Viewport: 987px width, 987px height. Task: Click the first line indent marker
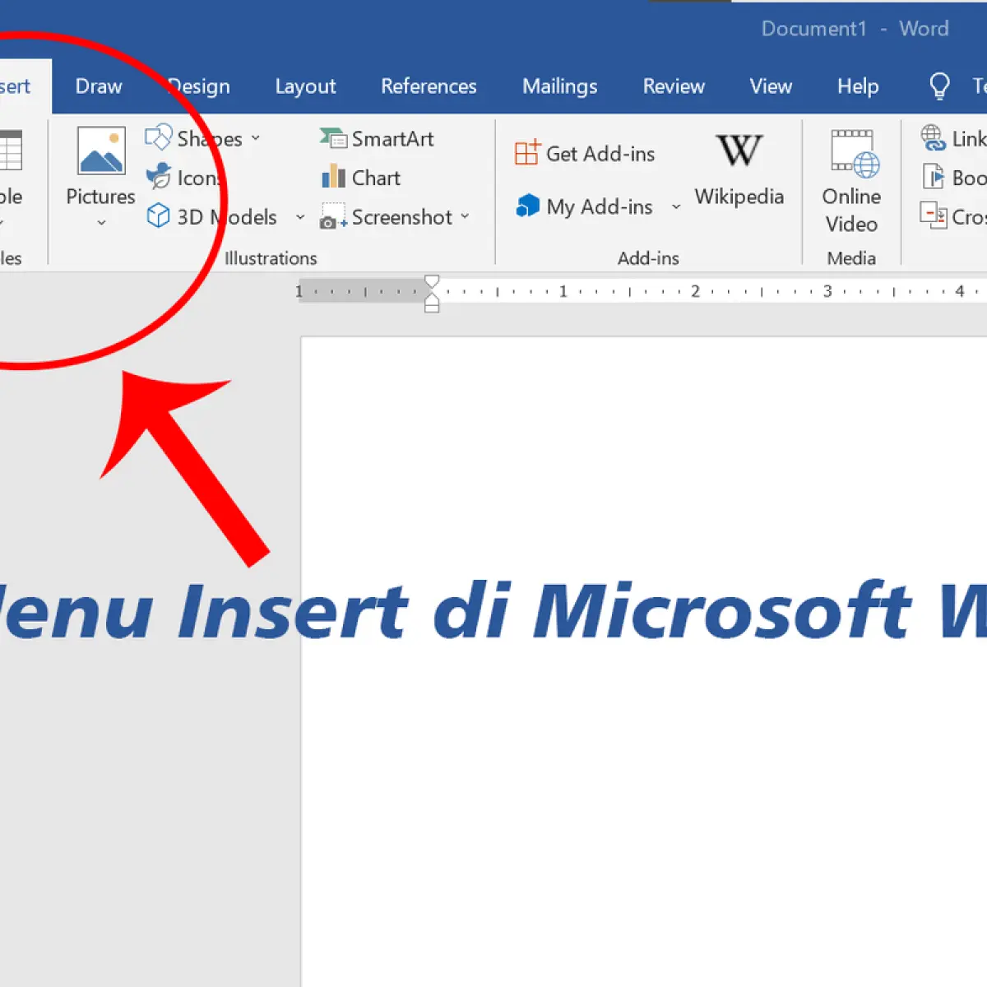432,280
